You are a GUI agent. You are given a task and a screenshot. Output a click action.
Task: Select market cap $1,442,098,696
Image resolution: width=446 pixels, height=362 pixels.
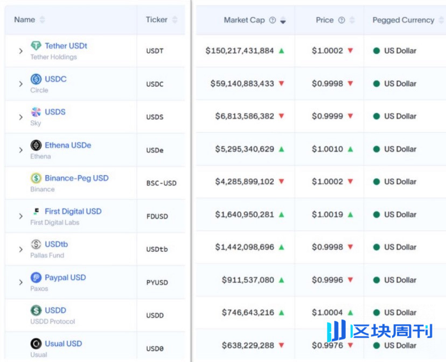pyautogui.click(x=245, y=247)
